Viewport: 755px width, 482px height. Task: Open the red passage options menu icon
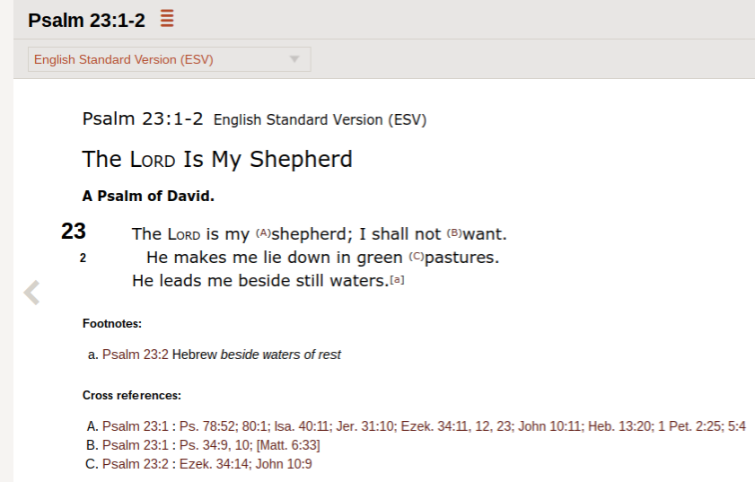[x=167, y=18]
